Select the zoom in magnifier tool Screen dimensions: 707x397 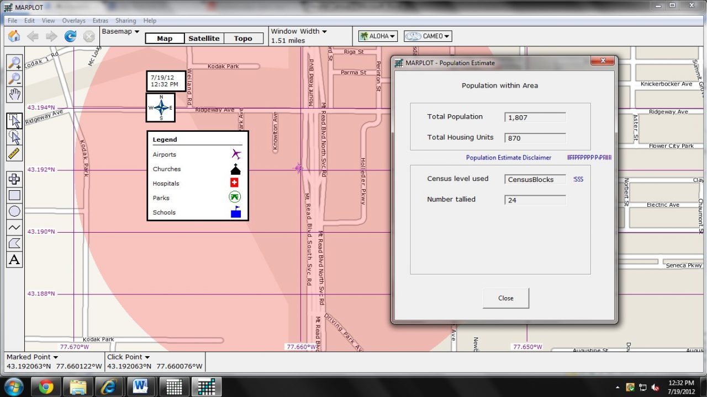click(14, 63)
